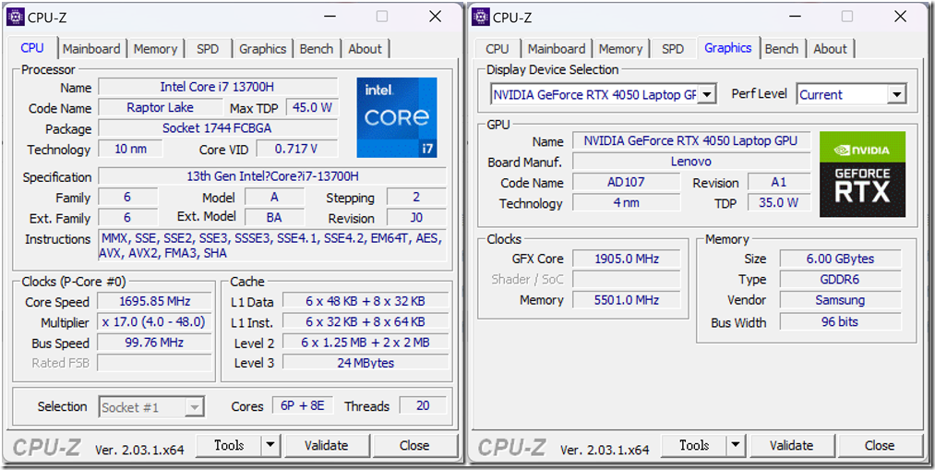The width and height of the screenshot is (935, 470).
Task: Open the Display Device Selection dropdown
Action: [x=706, y=94]
